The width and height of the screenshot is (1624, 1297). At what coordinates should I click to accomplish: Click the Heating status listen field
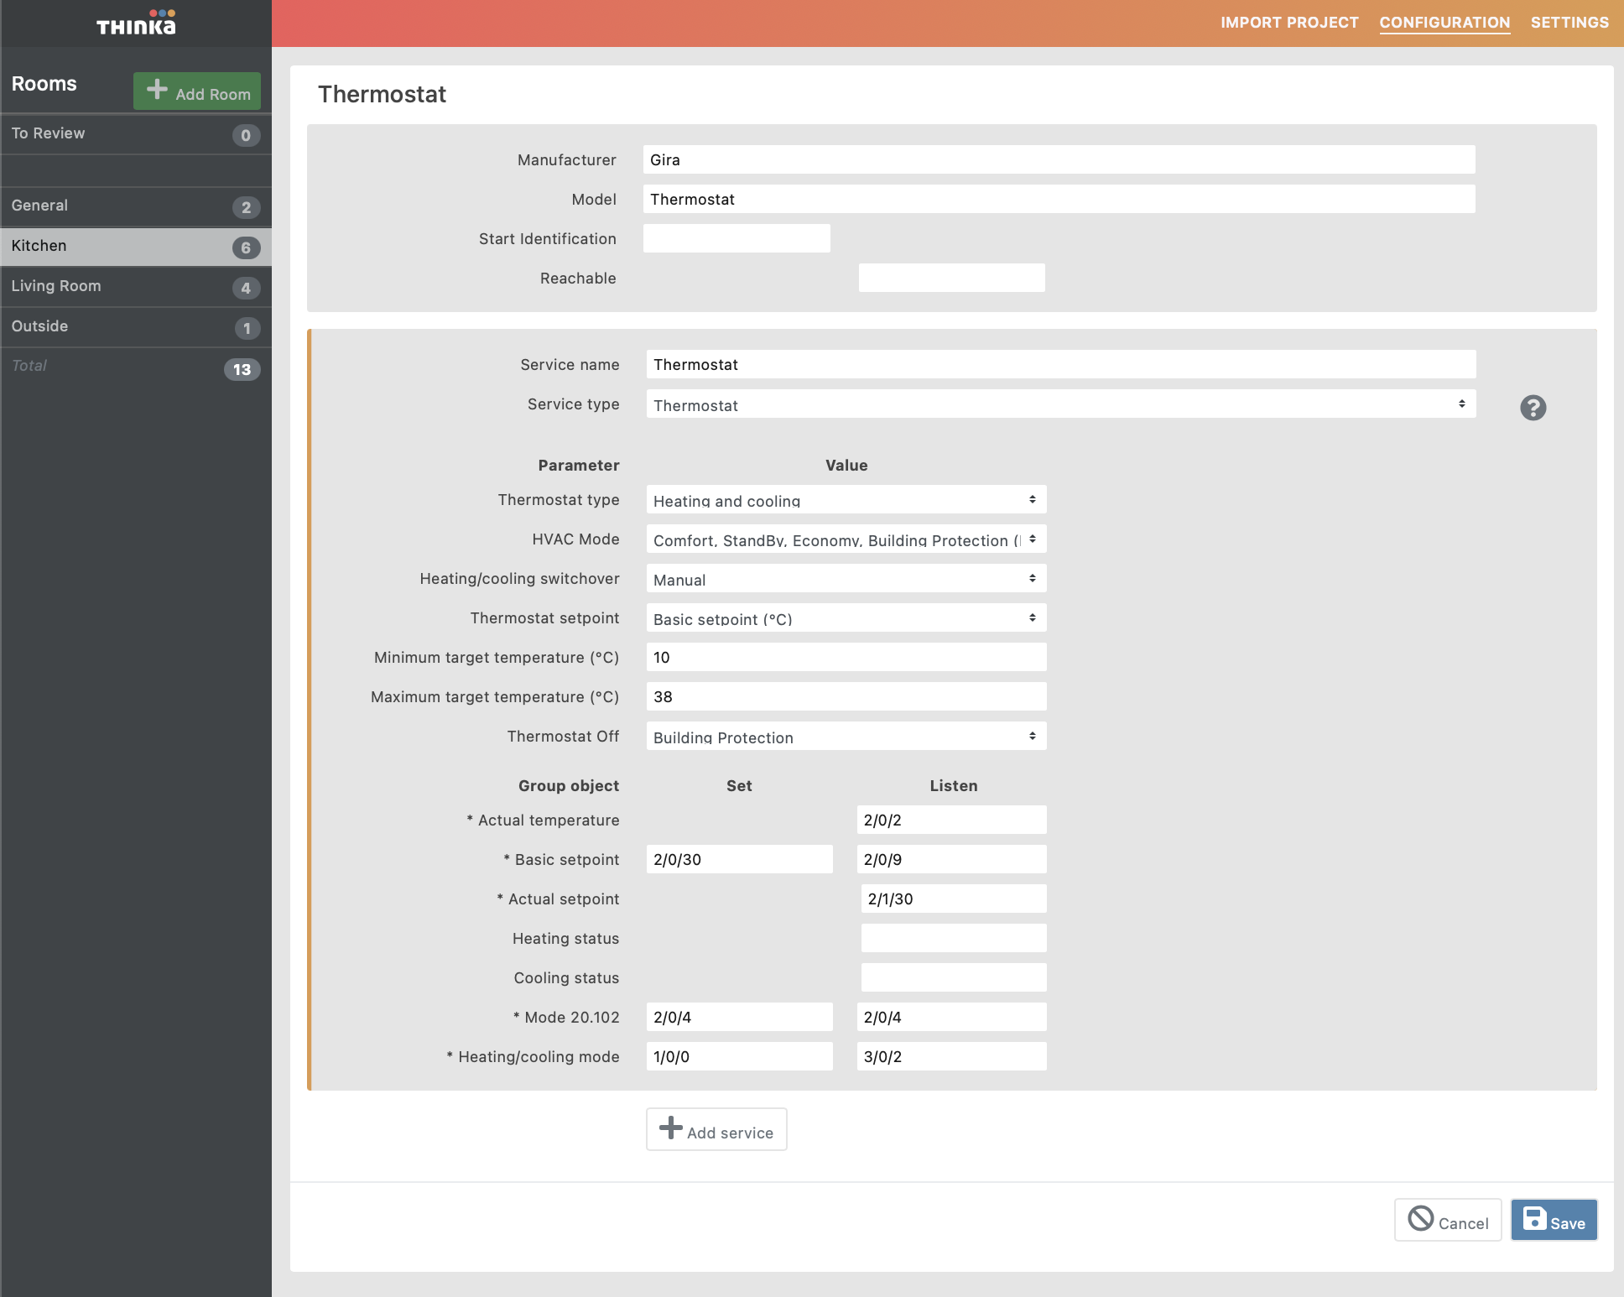[953, 938]
